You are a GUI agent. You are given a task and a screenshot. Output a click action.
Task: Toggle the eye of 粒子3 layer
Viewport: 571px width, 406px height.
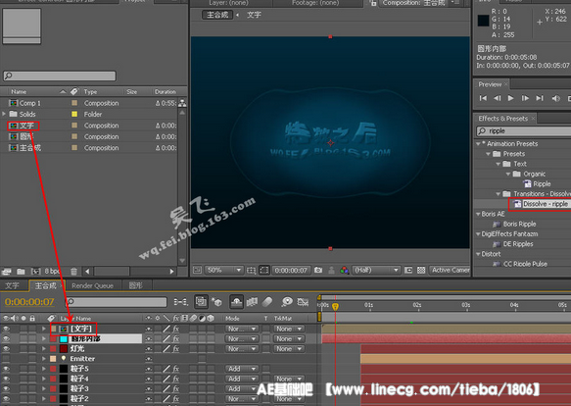coord(6,389)
